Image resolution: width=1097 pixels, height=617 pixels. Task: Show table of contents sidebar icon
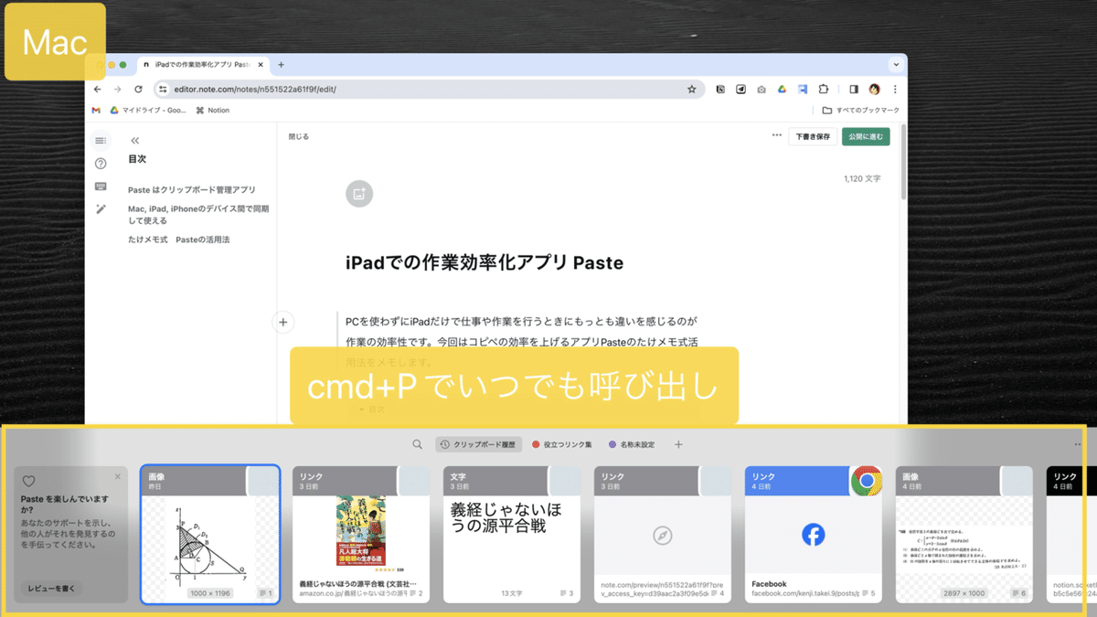point(101,141)
